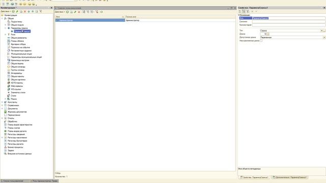Expand the Константы branch
Image resolution: width=326 pixels, height=183 pixels.
point(2,102)
